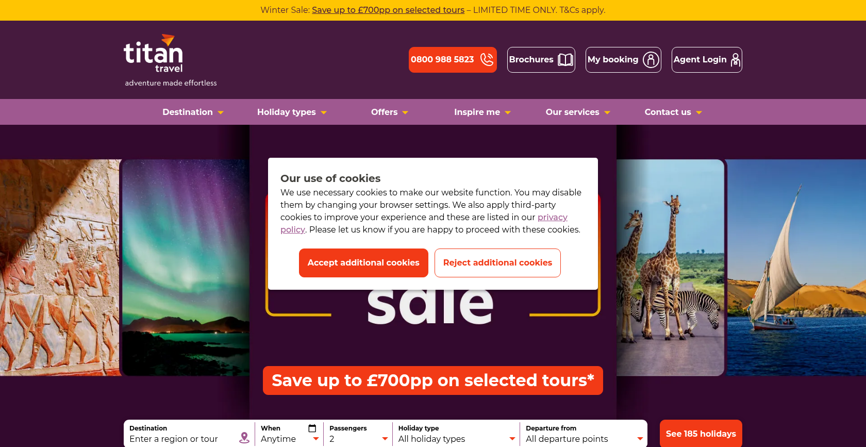Open the Holiday types menu

point(292,112)
